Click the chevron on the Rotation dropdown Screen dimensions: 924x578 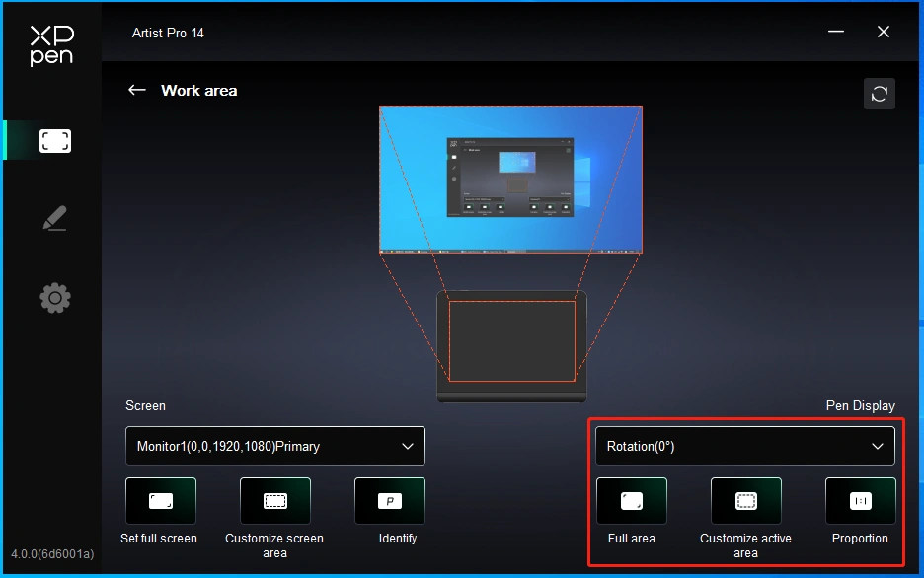coord(878,446)
